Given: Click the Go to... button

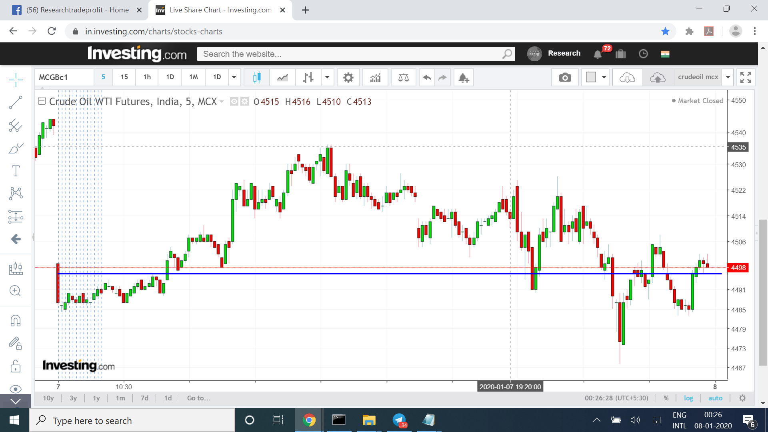Looking at the screenshot, I should [199, 398].
